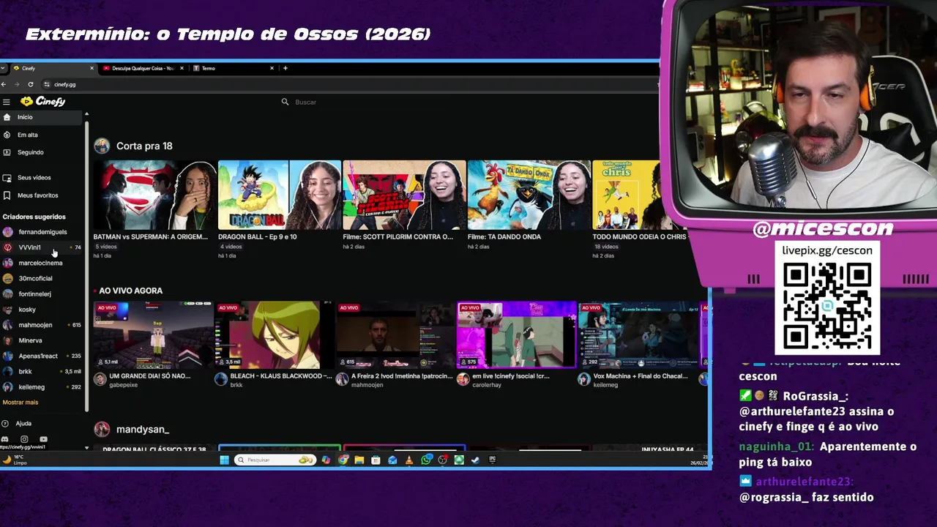
Task: Open Scott Pilgrim film thumbnail
Action: (404, 195)
